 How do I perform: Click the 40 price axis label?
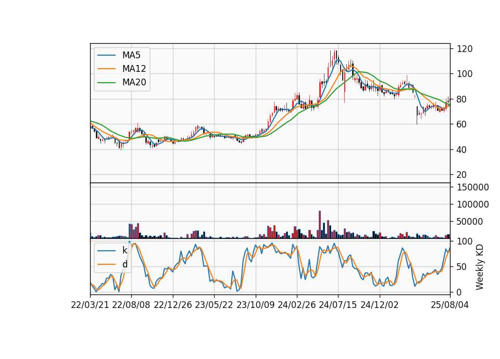click(x=462, y=150)
